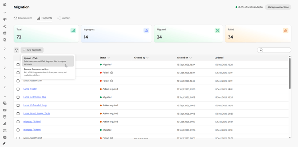
Task: Switch to Fragments tab
Action: [45, 18]
